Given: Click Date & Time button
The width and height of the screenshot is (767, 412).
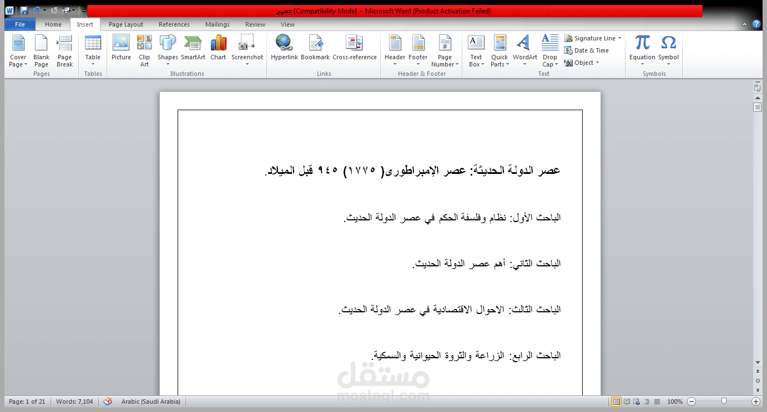Looking at the screenshot, I should click(x=587, y=50).
